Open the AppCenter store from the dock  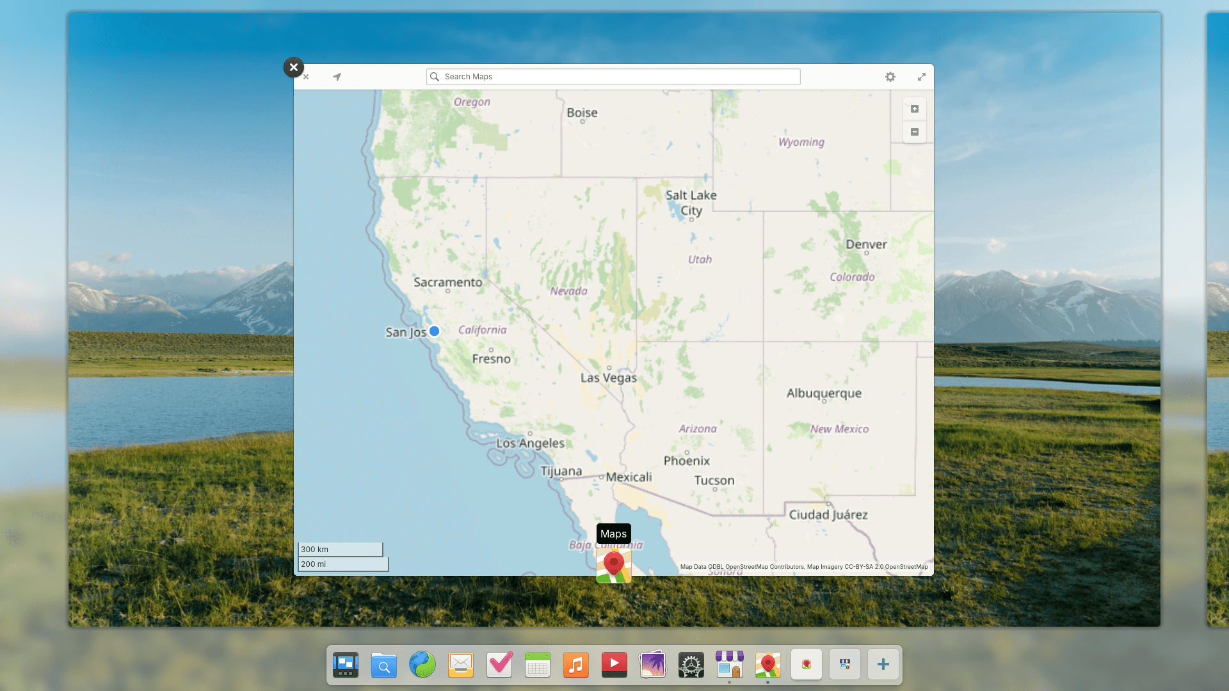click(730, 664)
